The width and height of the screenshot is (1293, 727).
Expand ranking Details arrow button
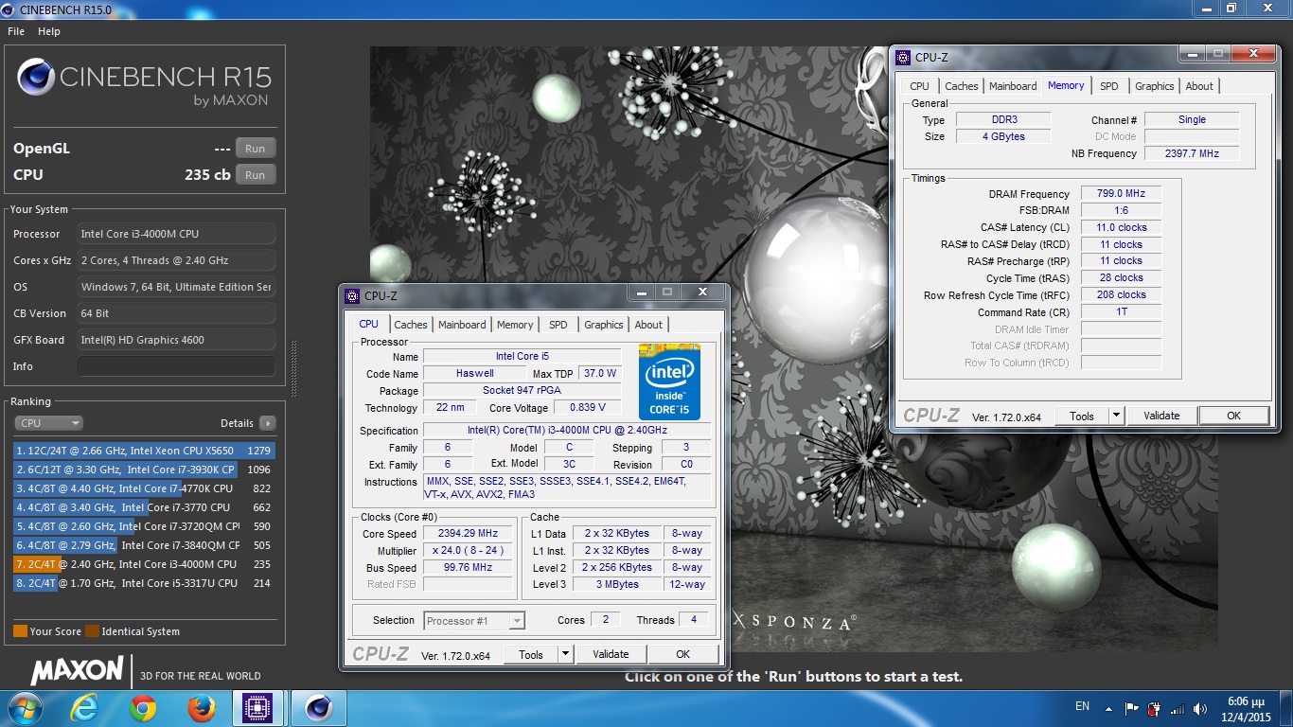click(x=268, y=423)
